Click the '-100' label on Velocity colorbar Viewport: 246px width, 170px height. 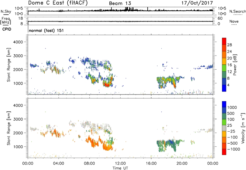coord(232,137)
